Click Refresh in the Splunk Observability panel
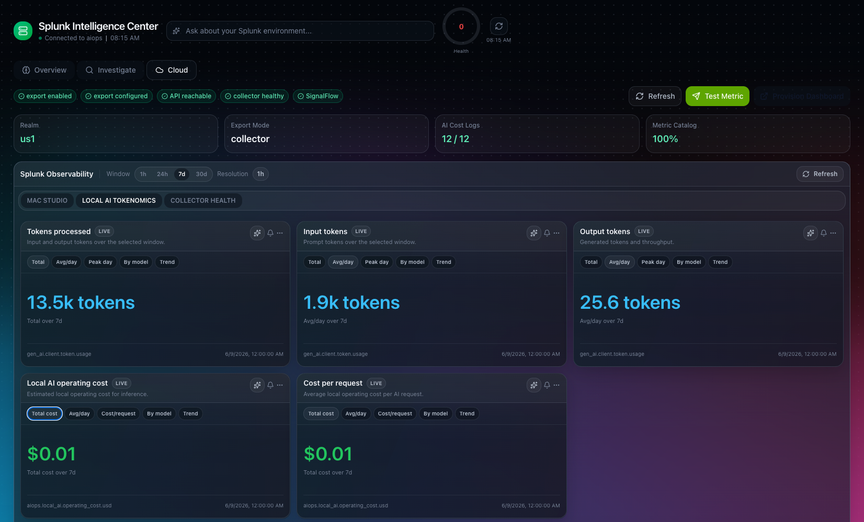Image resolution: width=864 pixels, height=522 pixels. 820,174
